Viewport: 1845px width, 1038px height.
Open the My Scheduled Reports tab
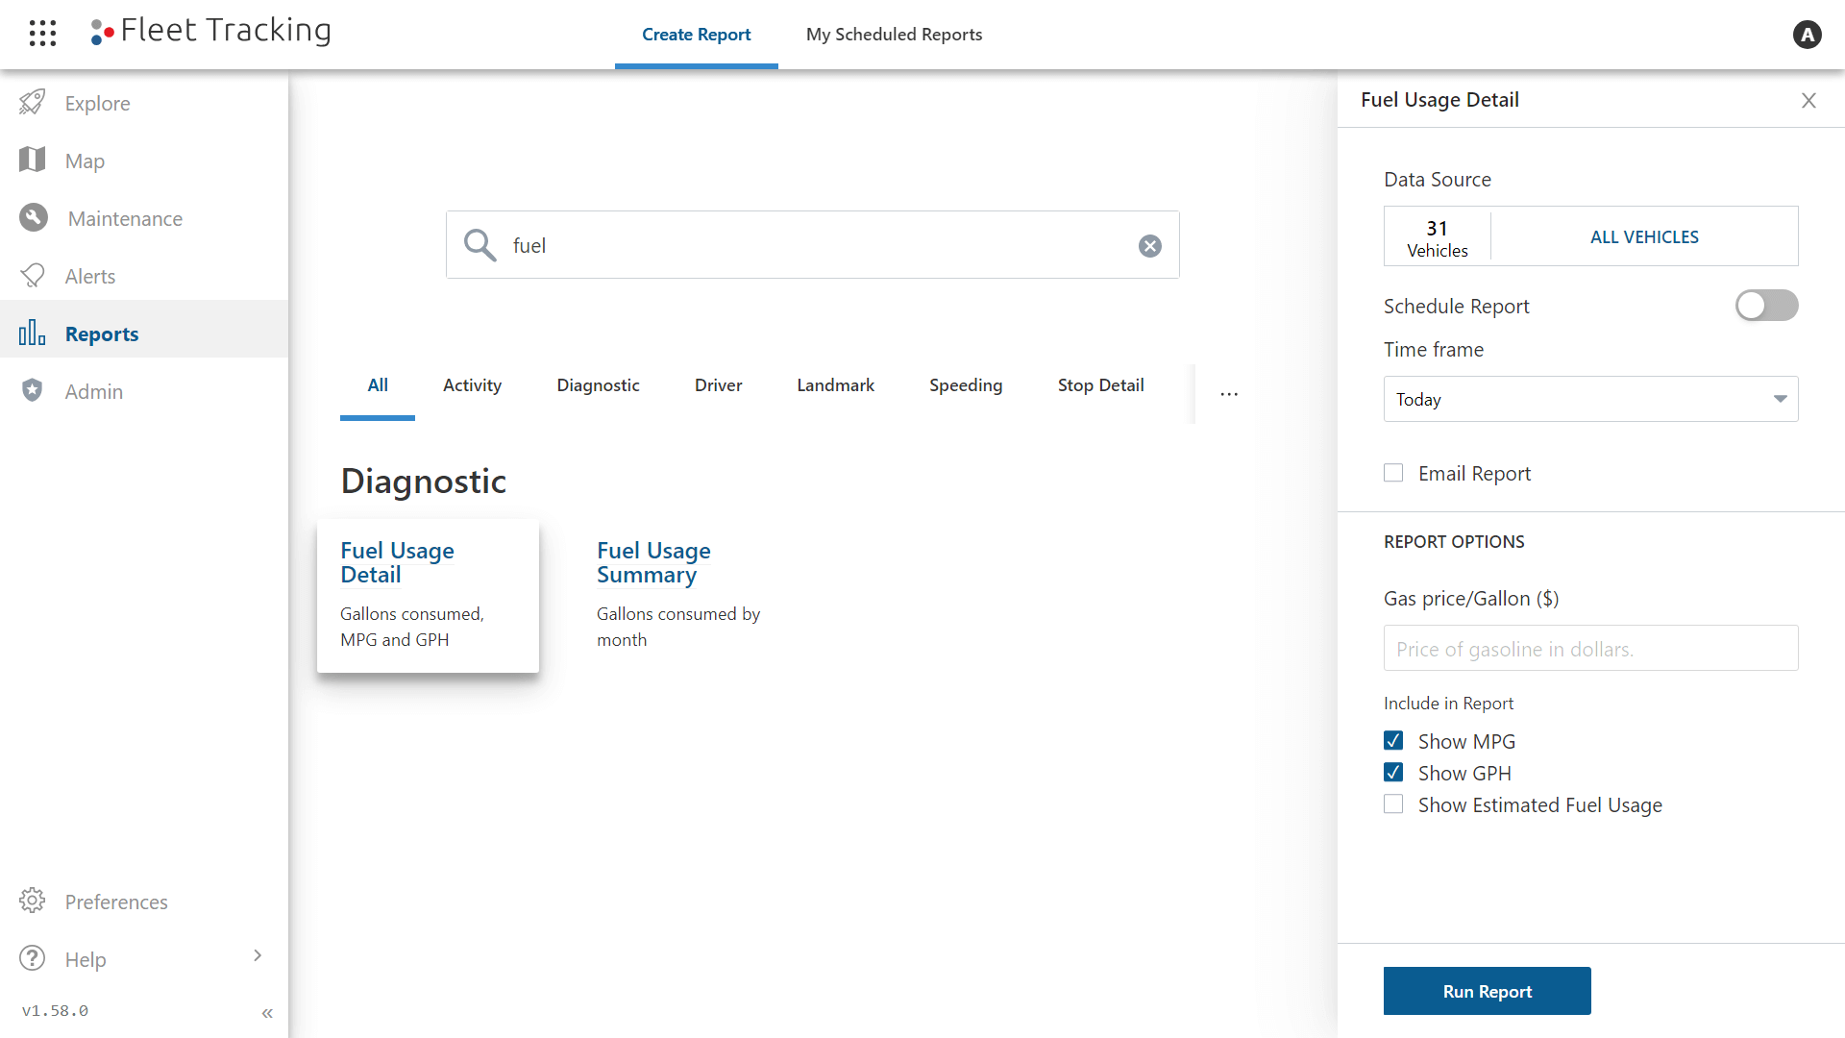click(894, 35)
